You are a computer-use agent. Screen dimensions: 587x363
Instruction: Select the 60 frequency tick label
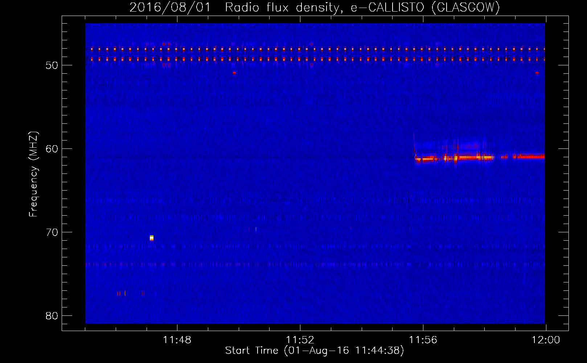52,149
